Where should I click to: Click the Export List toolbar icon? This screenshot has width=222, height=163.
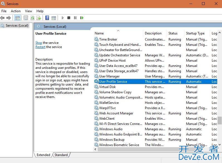(39, 18)
